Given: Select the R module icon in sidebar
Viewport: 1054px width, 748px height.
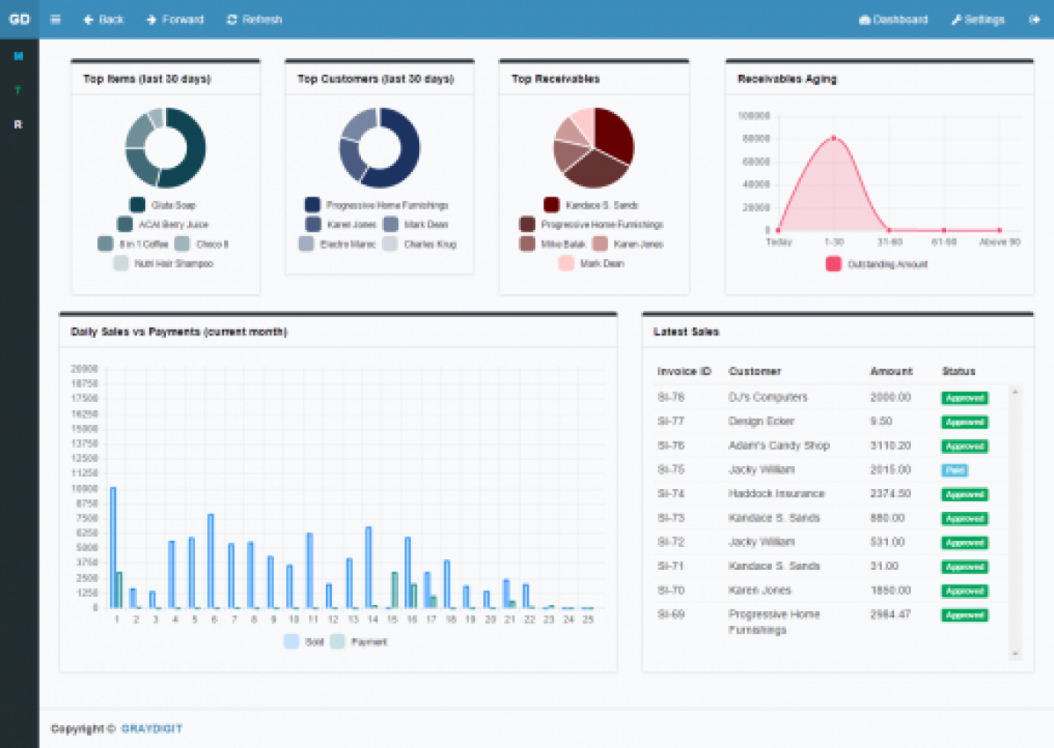Looking at the screenshot, I should point(18,125).
